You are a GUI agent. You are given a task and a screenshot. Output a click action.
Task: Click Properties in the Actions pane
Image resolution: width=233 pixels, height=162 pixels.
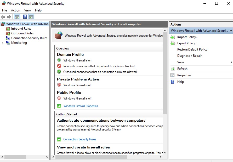[x=184, y=75]
